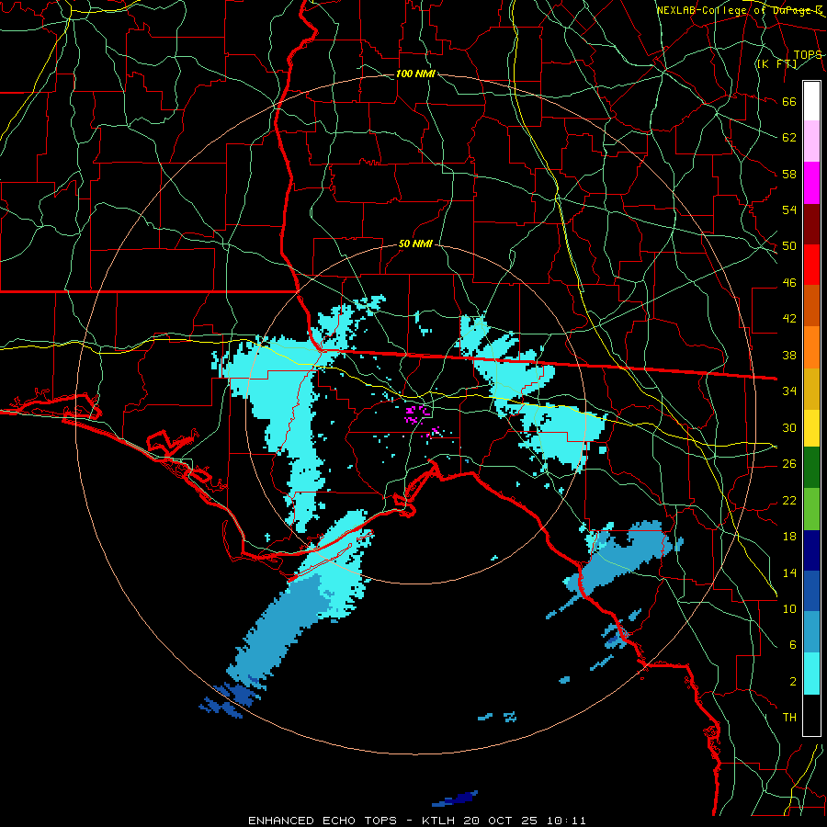Click the '6' legend value

click(792, 644)
